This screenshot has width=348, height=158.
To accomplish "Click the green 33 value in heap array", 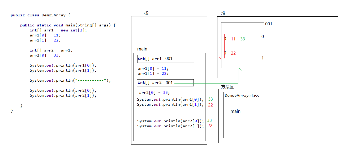I will (243, 39).
